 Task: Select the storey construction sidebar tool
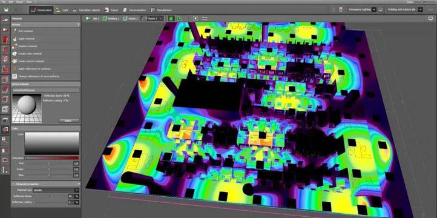5,49
